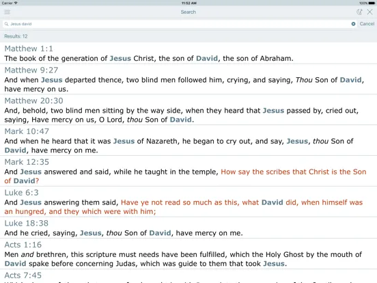
Task: Focus the "Jesus david" search field
Action: pyautogui.click(x=180, y=24)
